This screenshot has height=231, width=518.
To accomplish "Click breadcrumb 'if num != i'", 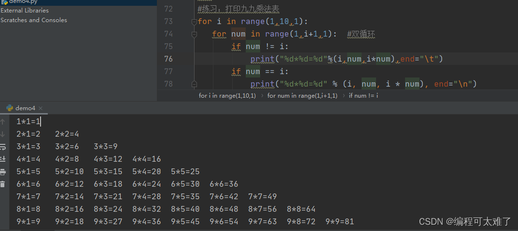I will tap(364, 96).
